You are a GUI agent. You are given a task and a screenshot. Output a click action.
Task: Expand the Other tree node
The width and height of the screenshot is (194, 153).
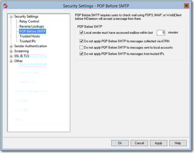pyautogui.click(x=11, y=61)
